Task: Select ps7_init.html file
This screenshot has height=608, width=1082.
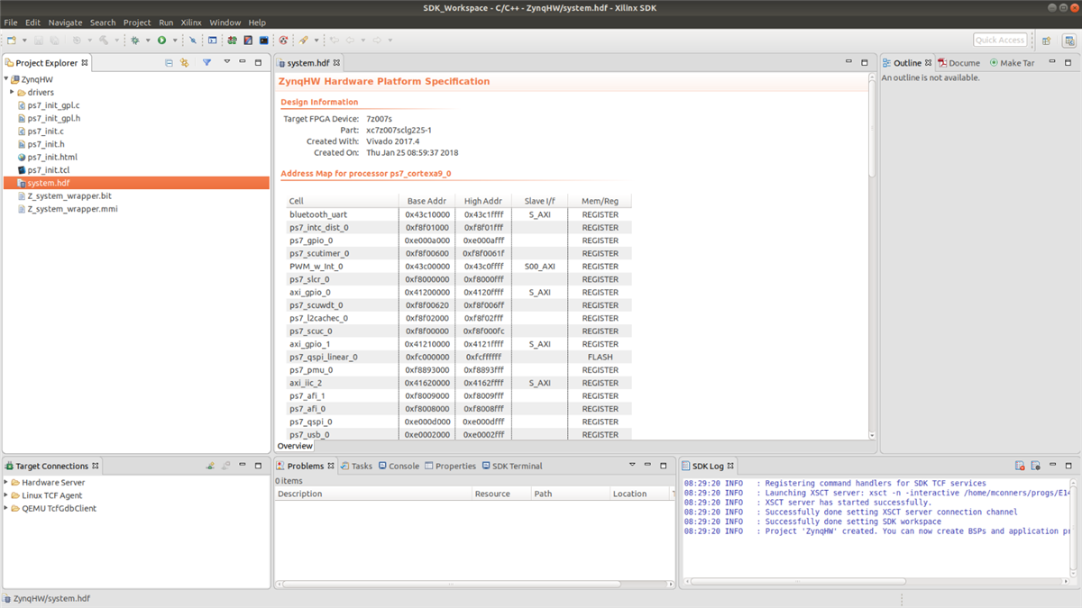Action: click(x=51, y=157)
